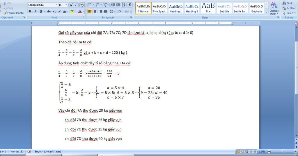Decrease the paragraph indent
298x156 pixels.
(113, 5)
